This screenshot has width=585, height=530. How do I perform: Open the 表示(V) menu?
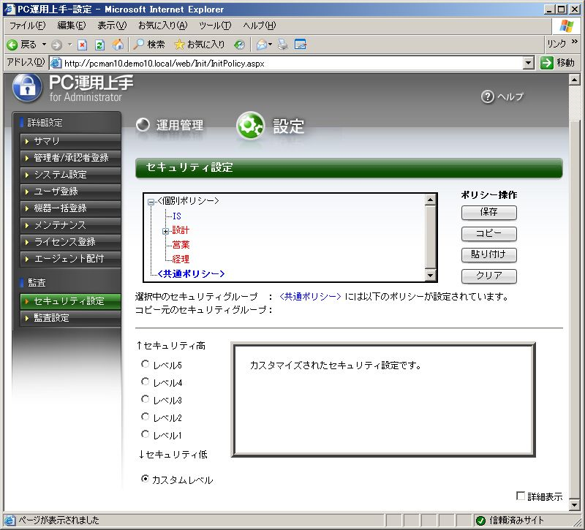pos(112,26)
